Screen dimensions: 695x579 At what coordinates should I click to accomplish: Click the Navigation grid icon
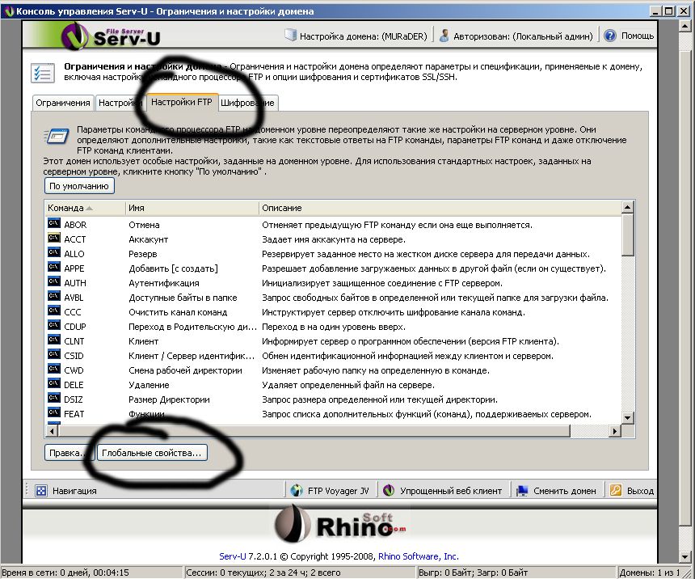[x=40, y=490]
